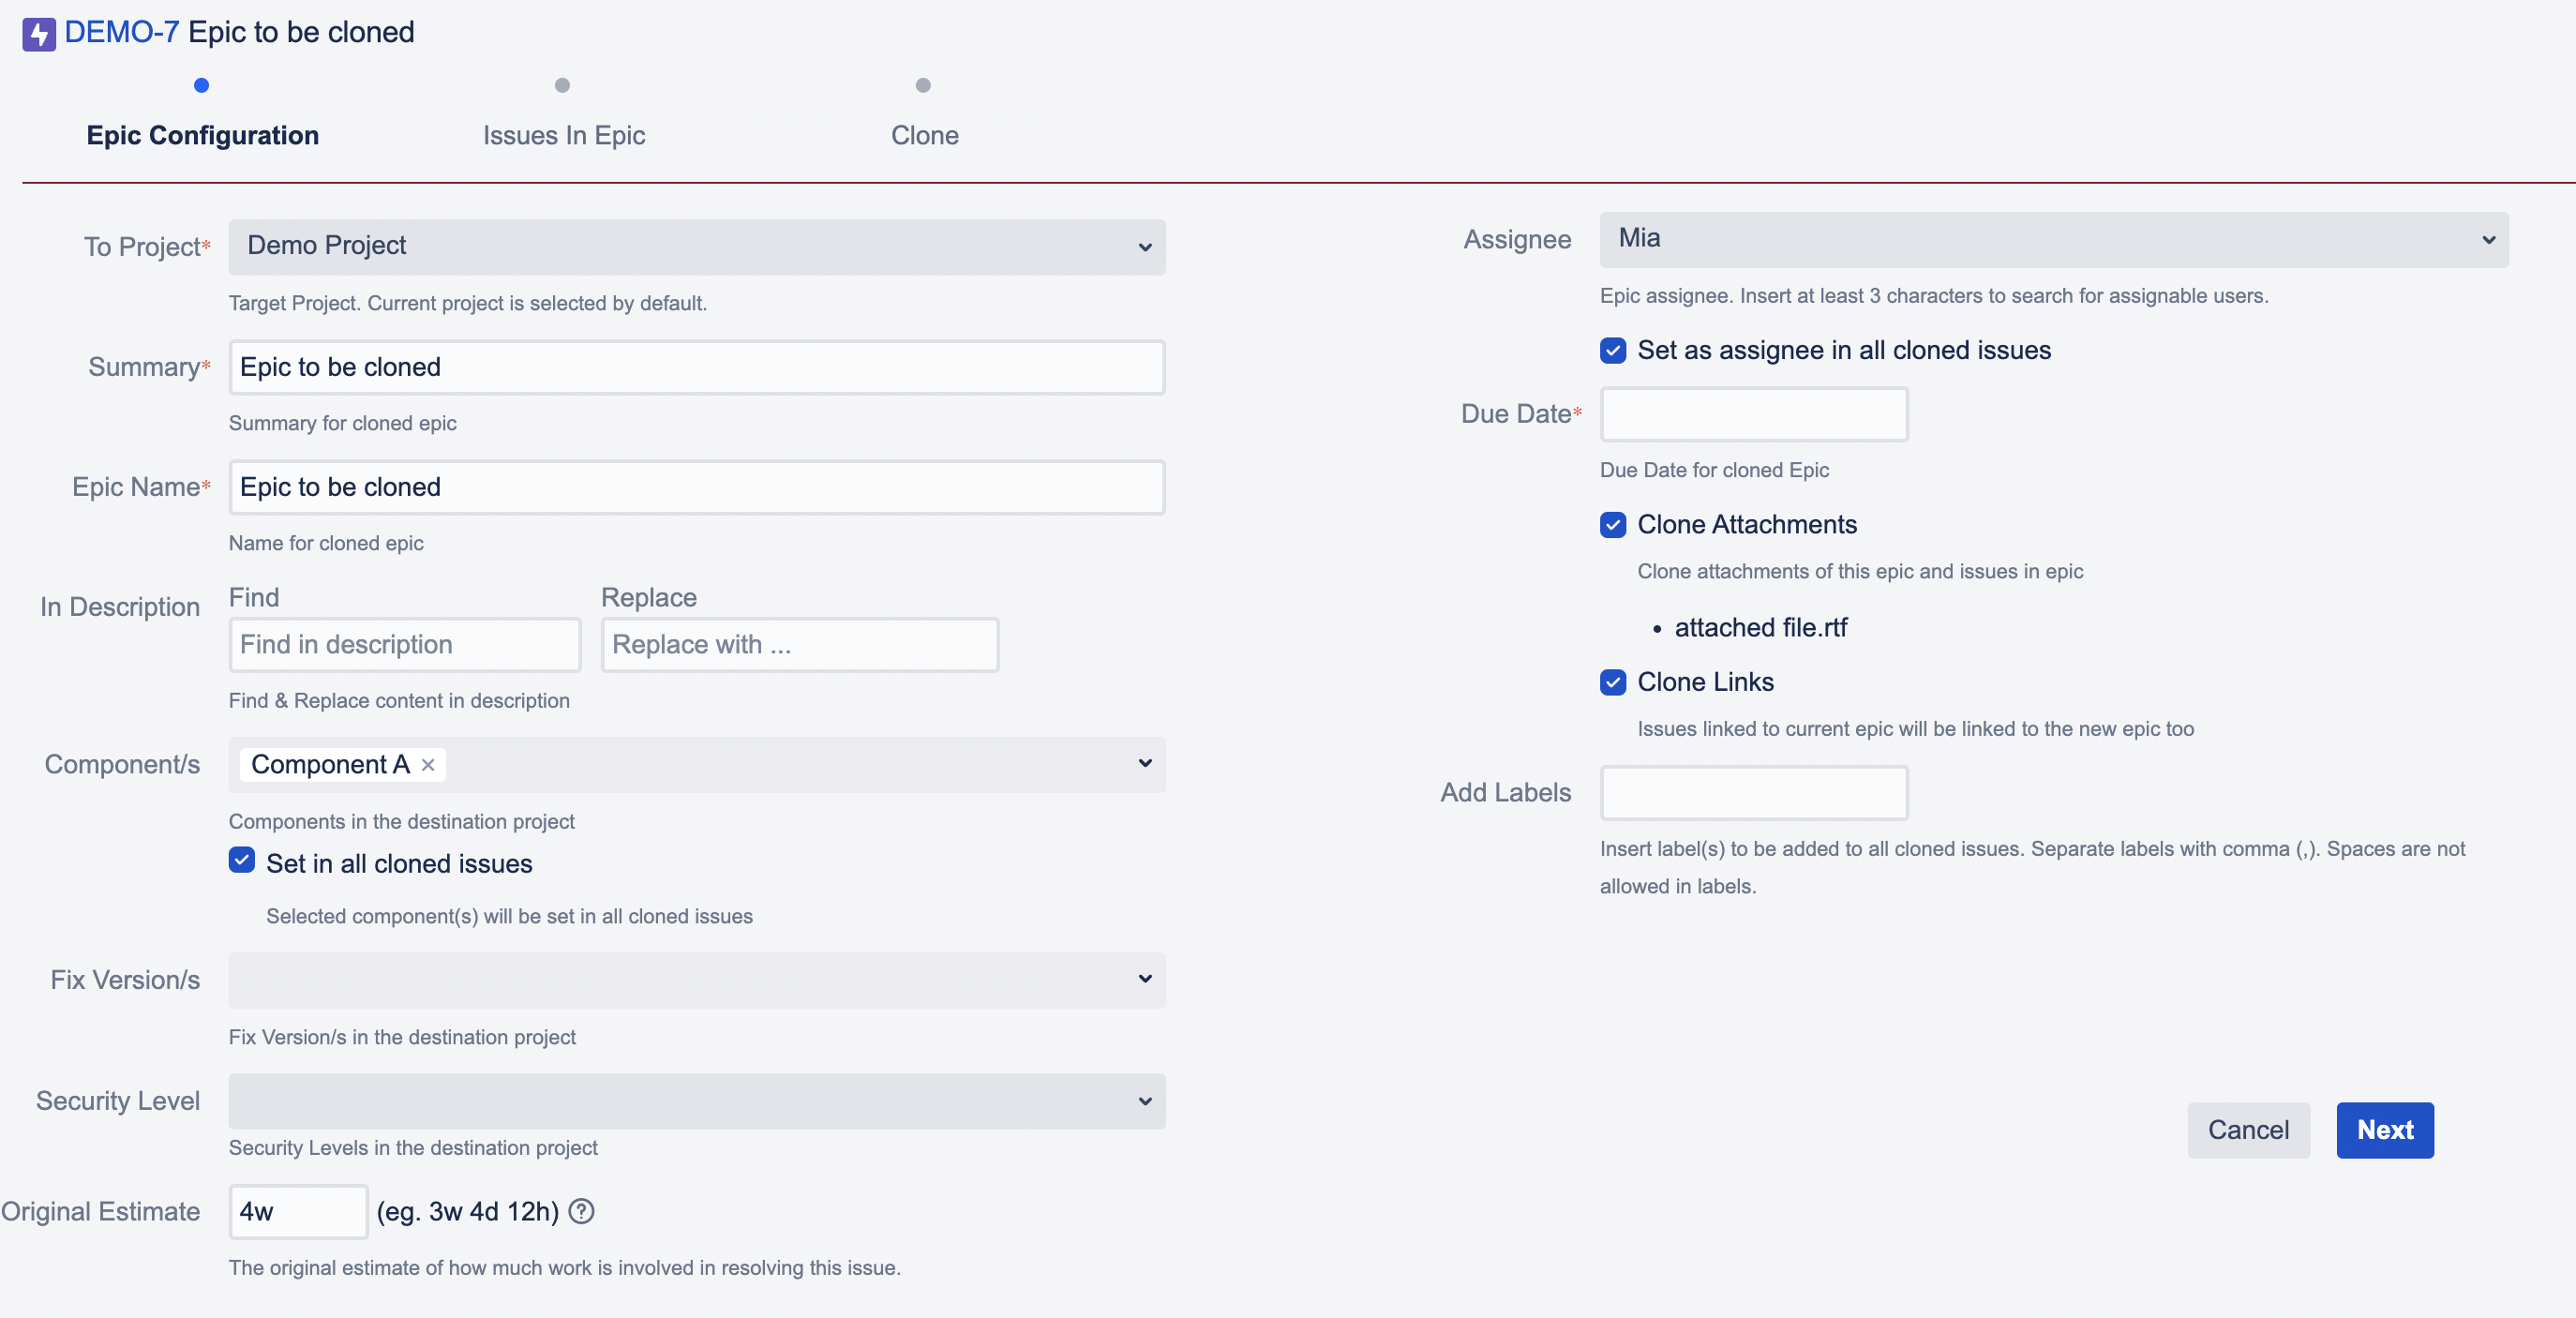Expand the Assignee dropdown showing Mia
This screenshot has height=1318, width=2576.
tap(2053, 239)
